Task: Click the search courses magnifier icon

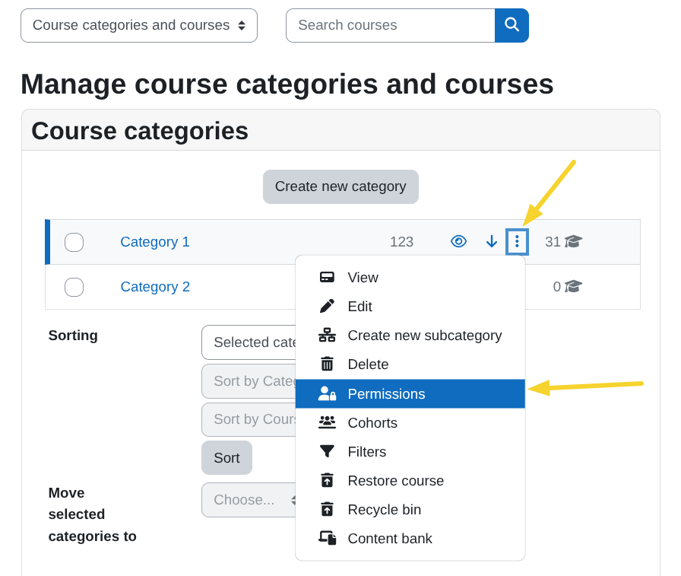Action: click(511, 25)
